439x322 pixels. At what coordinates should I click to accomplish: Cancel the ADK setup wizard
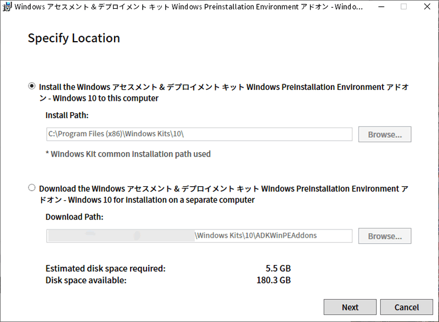coord(407,307)
